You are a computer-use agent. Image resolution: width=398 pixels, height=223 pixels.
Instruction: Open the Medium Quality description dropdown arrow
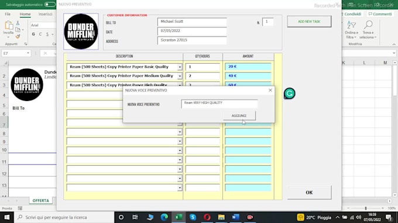click(x=180, y=76)
